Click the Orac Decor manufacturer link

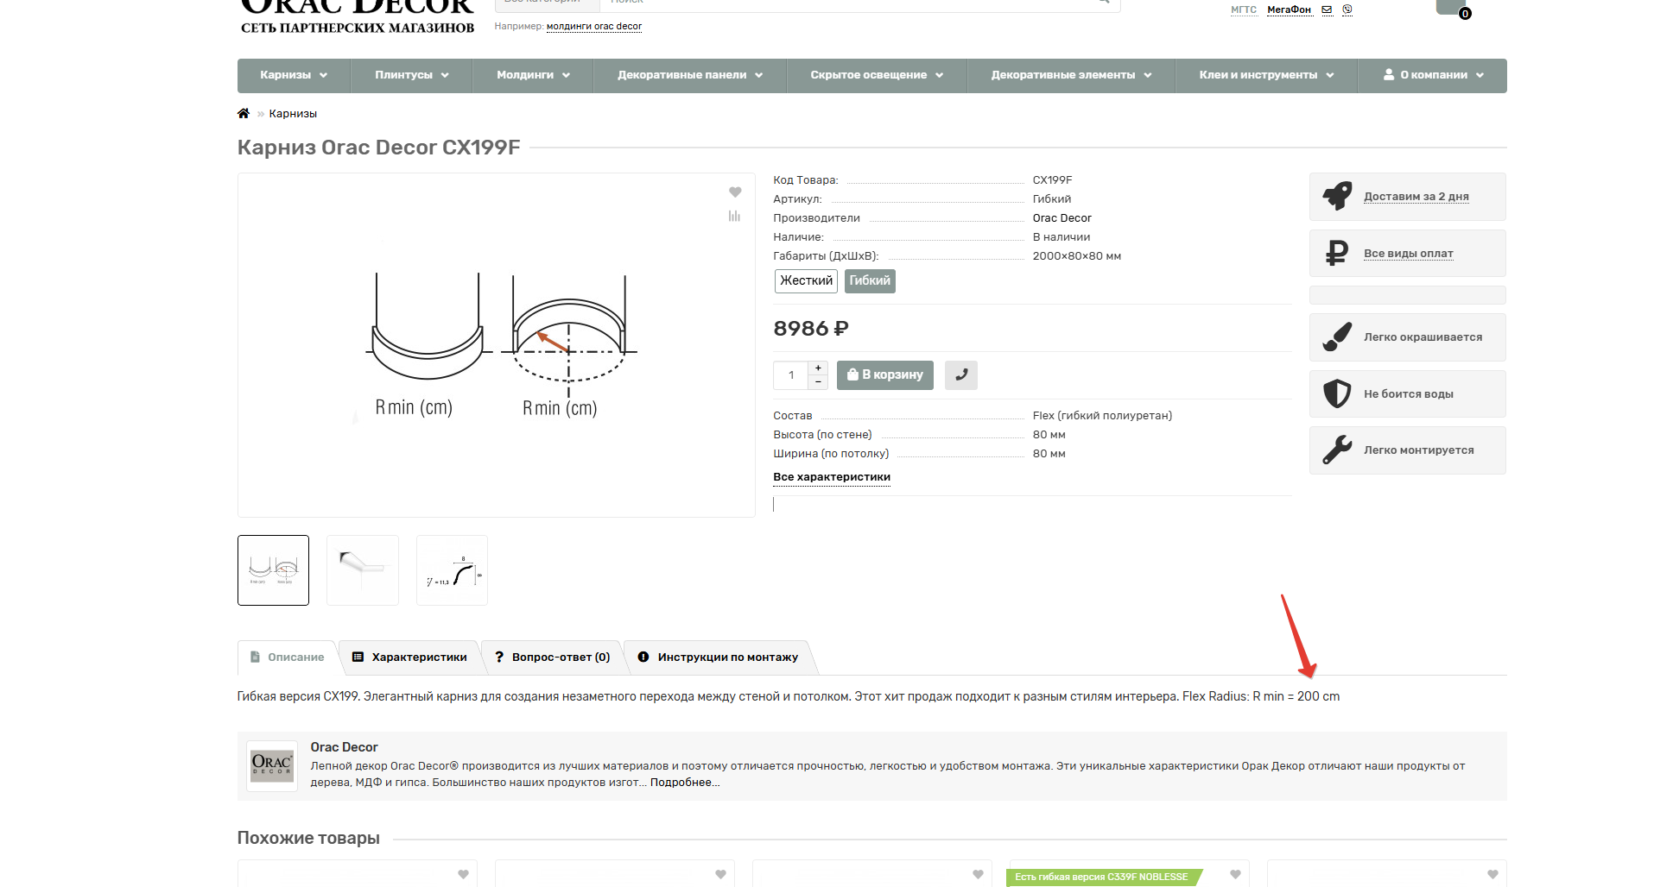tap(1061, 218)
